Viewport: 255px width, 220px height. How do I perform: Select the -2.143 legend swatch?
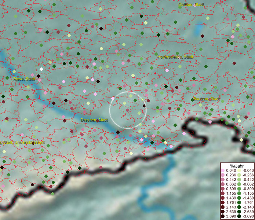coord(239,207)
